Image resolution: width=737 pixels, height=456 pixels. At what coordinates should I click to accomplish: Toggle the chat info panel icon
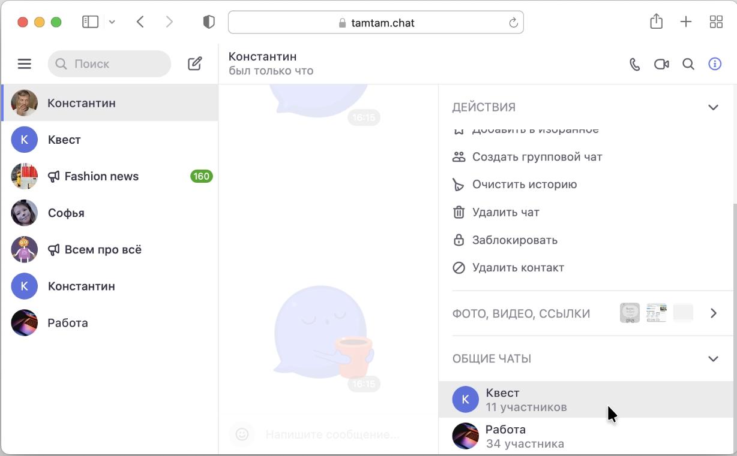click(714, 64)
